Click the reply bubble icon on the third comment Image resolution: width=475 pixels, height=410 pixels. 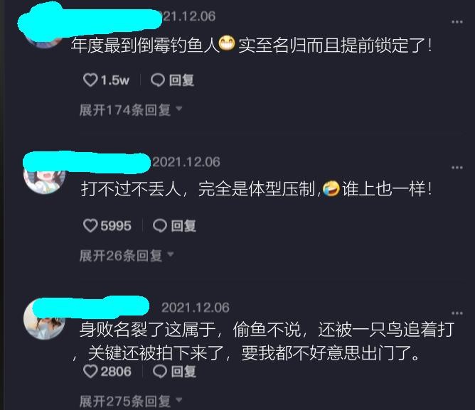160,372
